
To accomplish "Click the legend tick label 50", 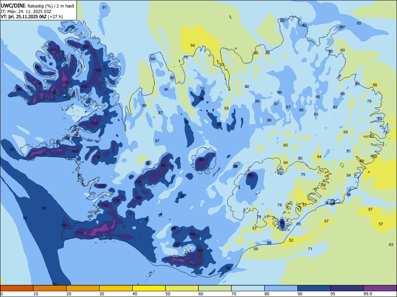I will point(168,294).
